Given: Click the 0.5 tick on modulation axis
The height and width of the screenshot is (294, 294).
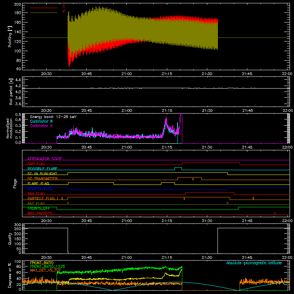Looking at the screenshot, I should pyautogui.click(x=18, y=114).
